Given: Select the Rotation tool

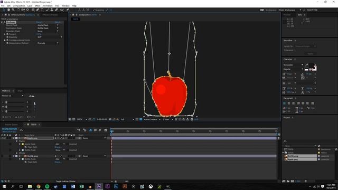Looking at the screenshot, I should [x=18, y=10].
